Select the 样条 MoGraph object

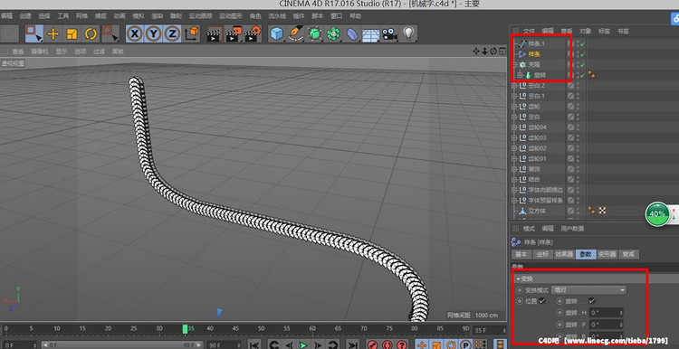(534, 54)
